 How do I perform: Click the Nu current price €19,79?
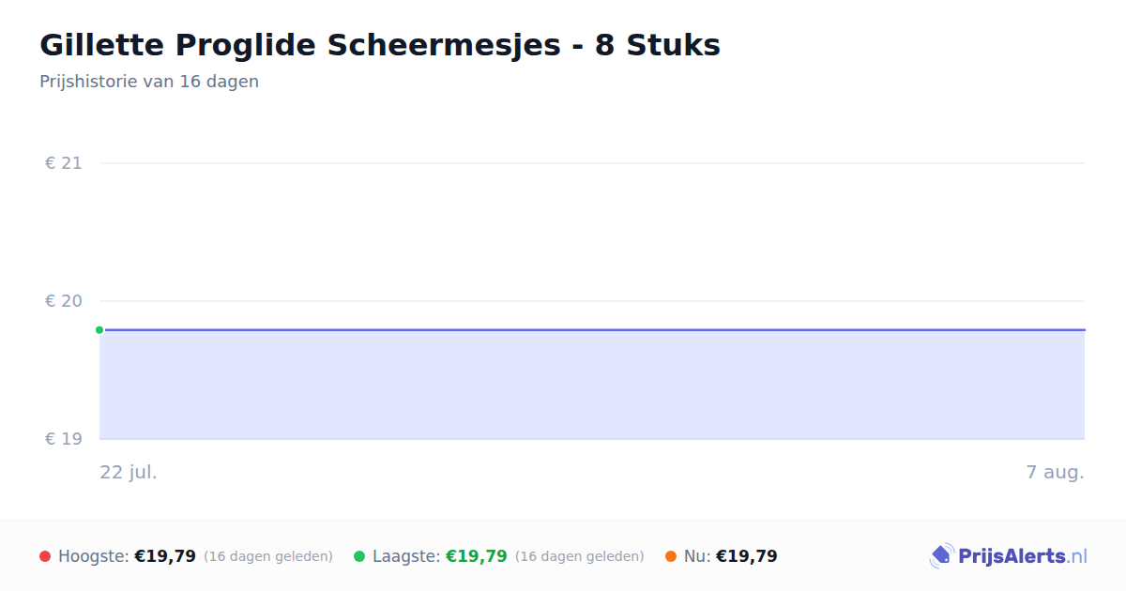tap(747, 556)
